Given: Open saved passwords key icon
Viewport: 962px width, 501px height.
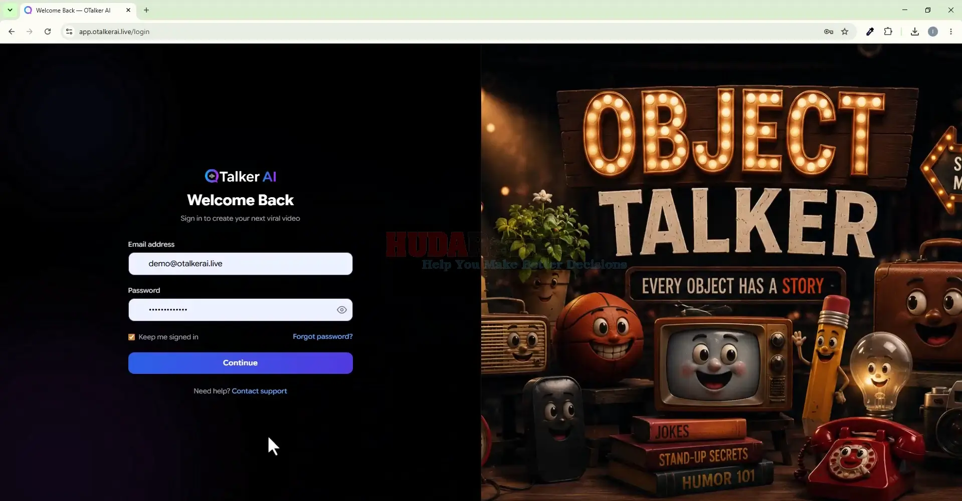Looking at the screenshot, I should click(829, 32).
